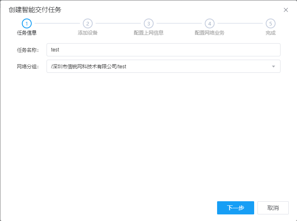Go to the 添加设备 step label
The width and height of the screenshot is (297, 221).
[88, 33]
